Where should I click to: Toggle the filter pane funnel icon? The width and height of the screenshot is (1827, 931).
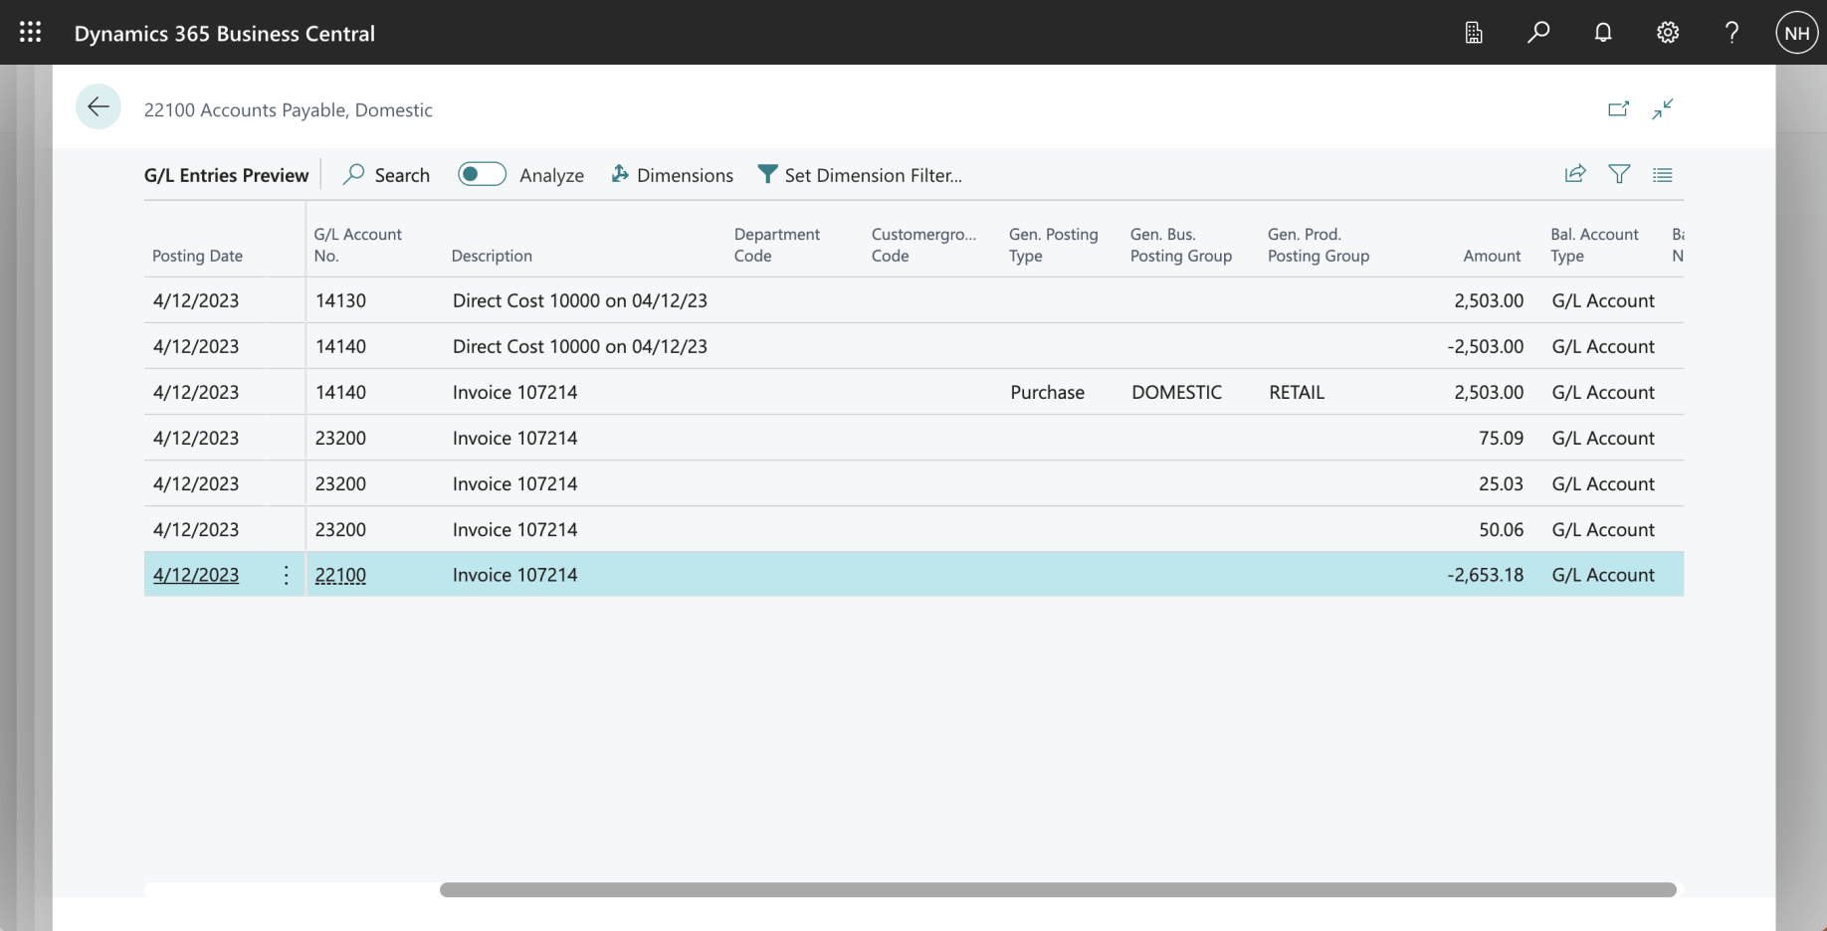tap(1619, 174)
